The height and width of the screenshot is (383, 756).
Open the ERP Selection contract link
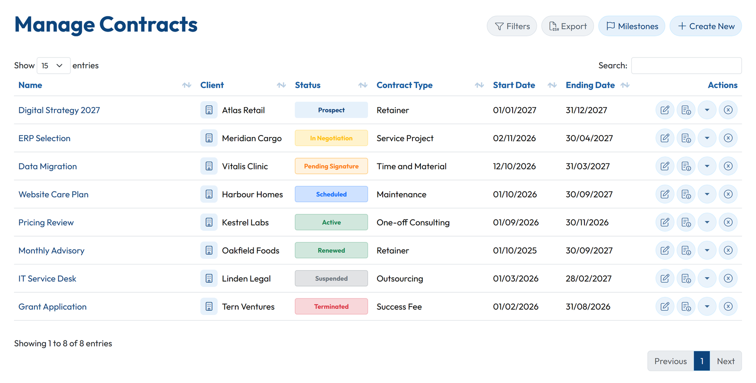coord(44,138)
